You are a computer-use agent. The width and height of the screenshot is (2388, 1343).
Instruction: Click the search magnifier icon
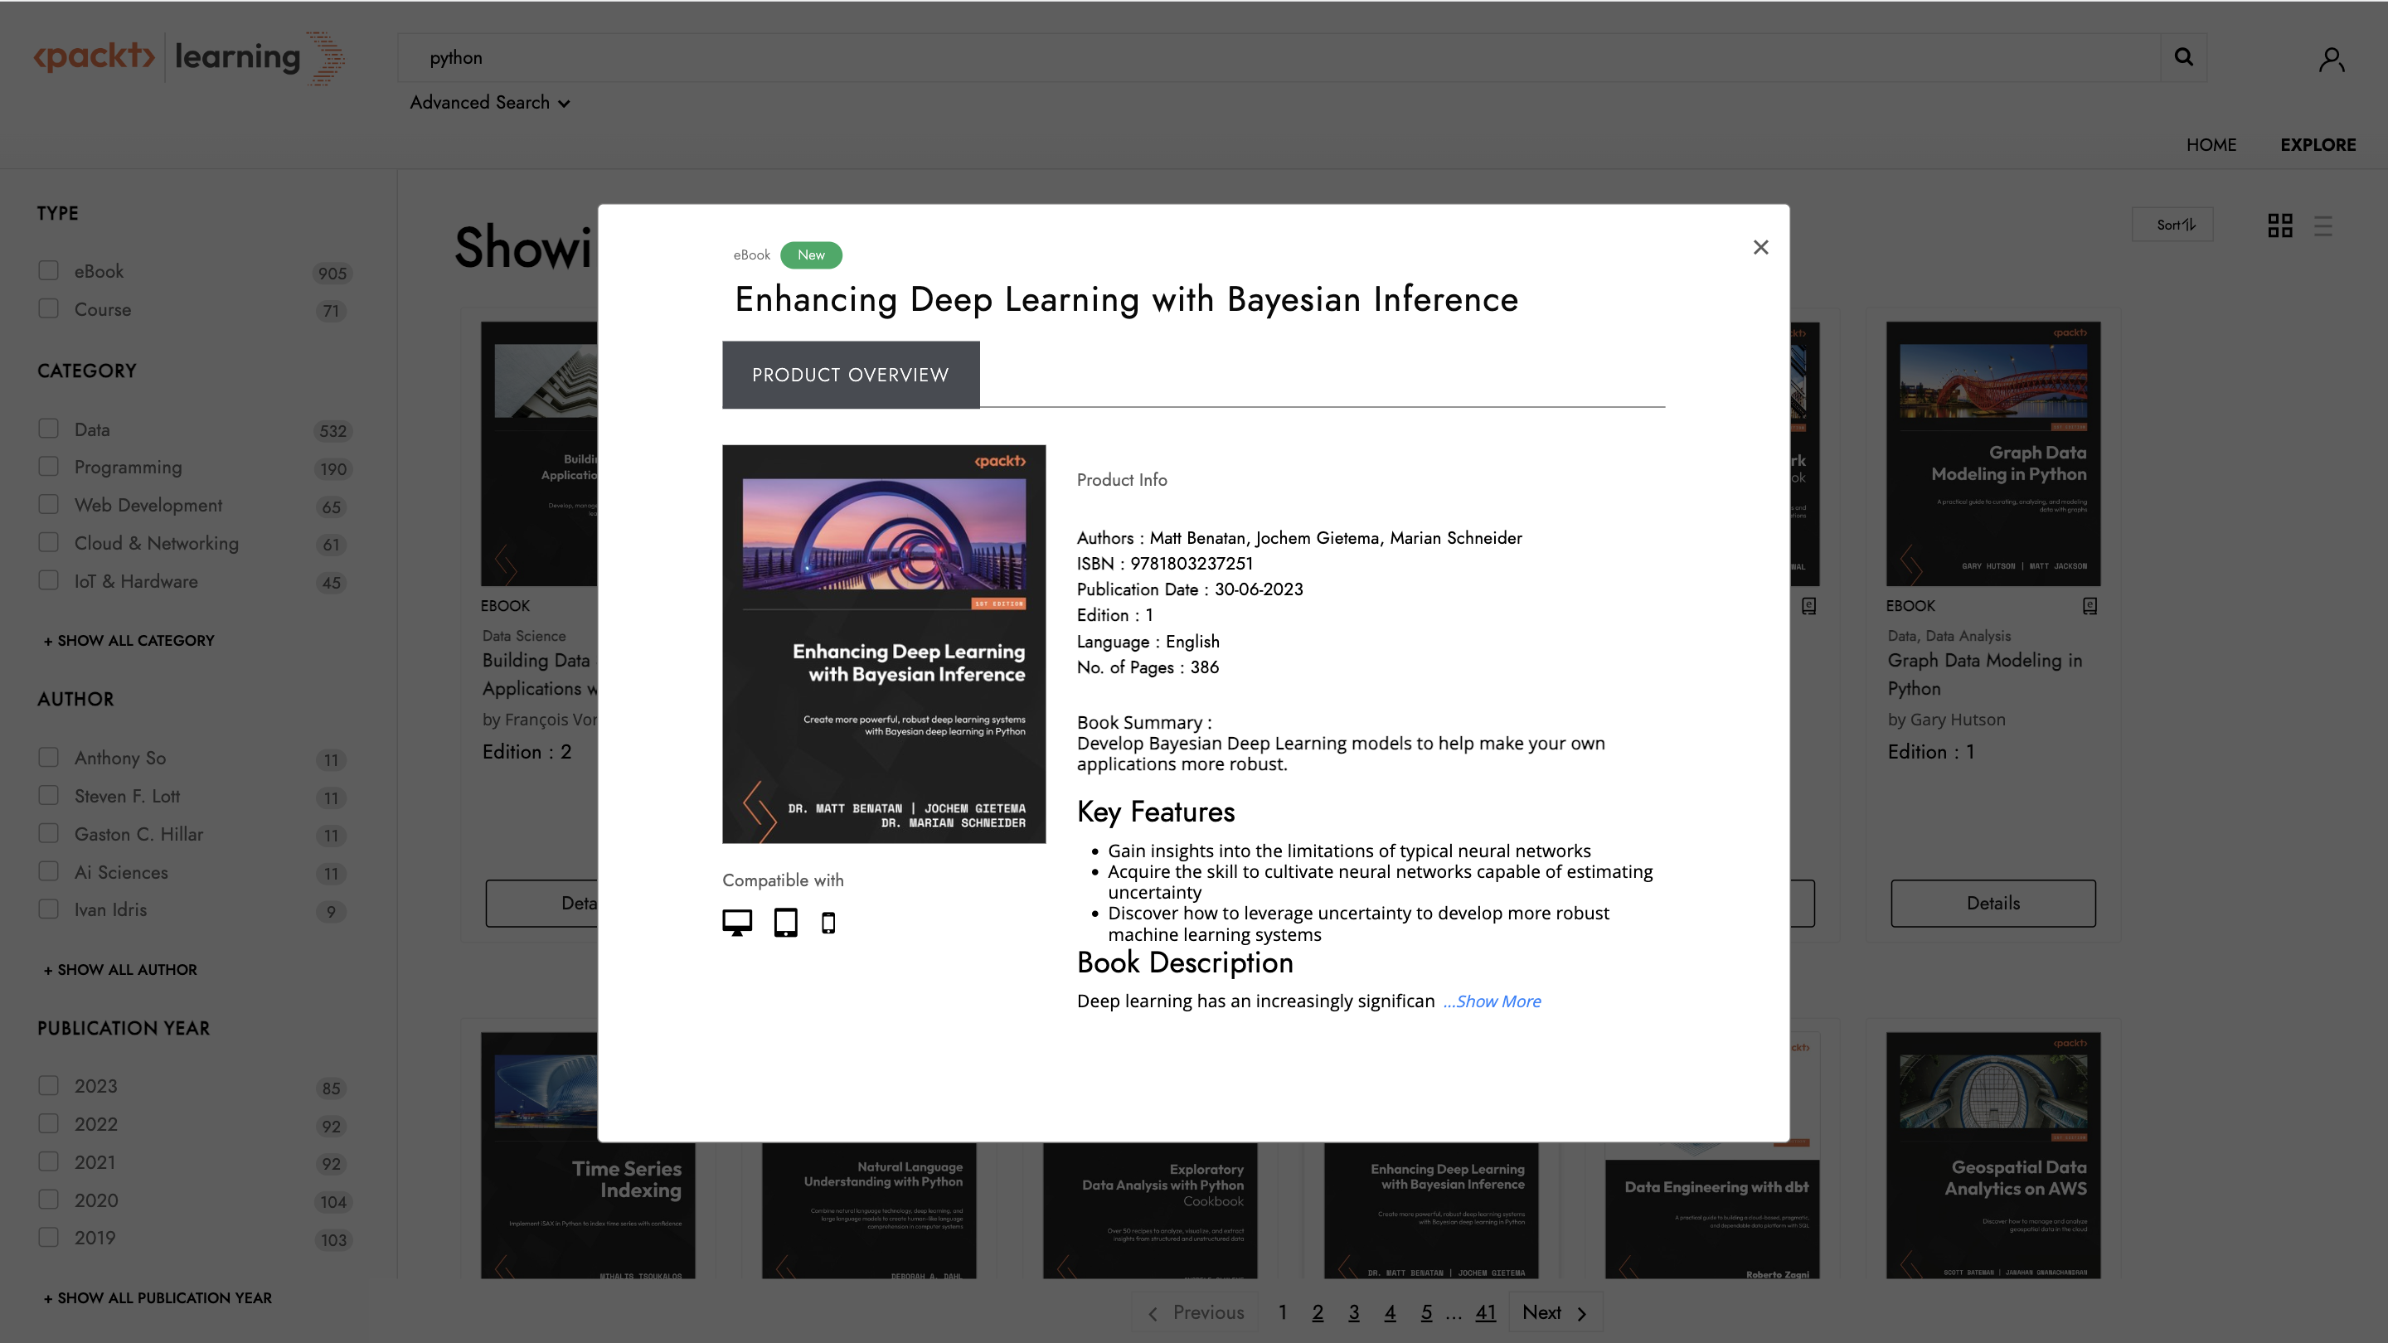(x=2184, y=57)
